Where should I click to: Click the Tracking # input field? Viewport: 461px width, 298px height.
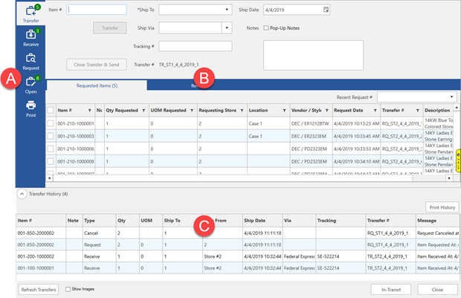pos(195,46)
